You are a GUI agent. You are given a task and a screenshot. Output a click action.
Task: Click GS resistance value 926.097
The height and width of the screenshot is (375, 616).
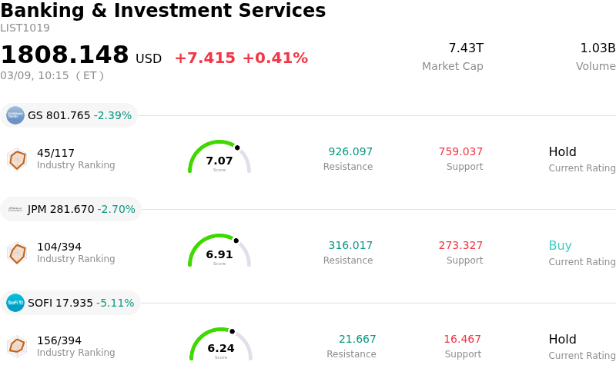click(350, 152)
